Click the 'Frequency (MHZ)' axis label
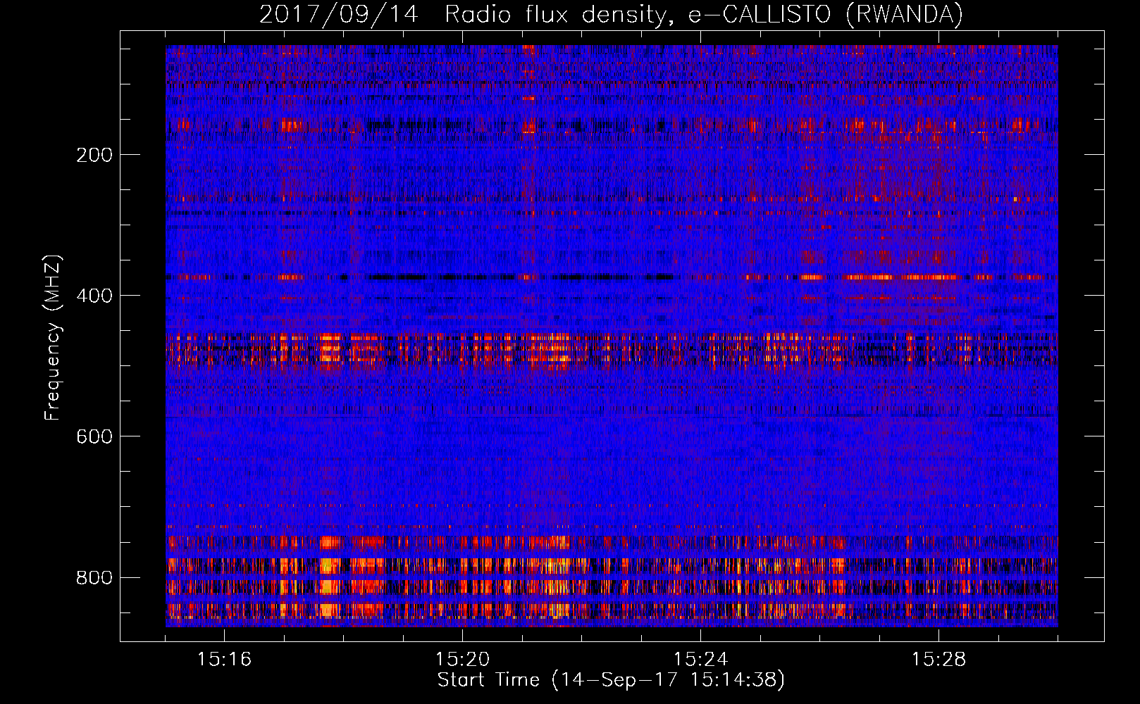Viewport: 1140px width, 704px height. coord(53,338)
